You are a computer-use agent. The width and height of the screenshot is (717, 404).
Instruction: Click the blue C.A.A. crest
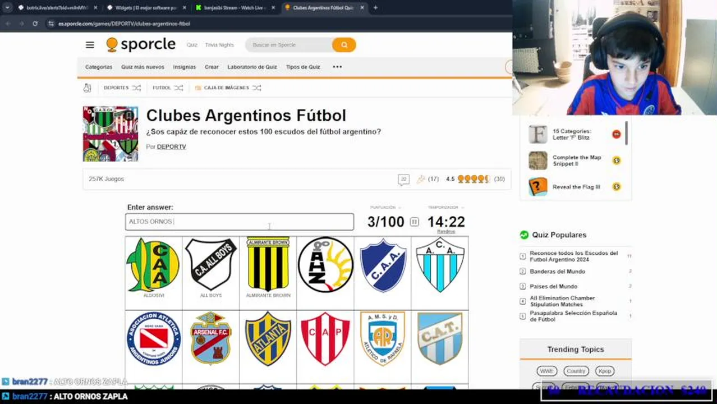tap(383, 265)
